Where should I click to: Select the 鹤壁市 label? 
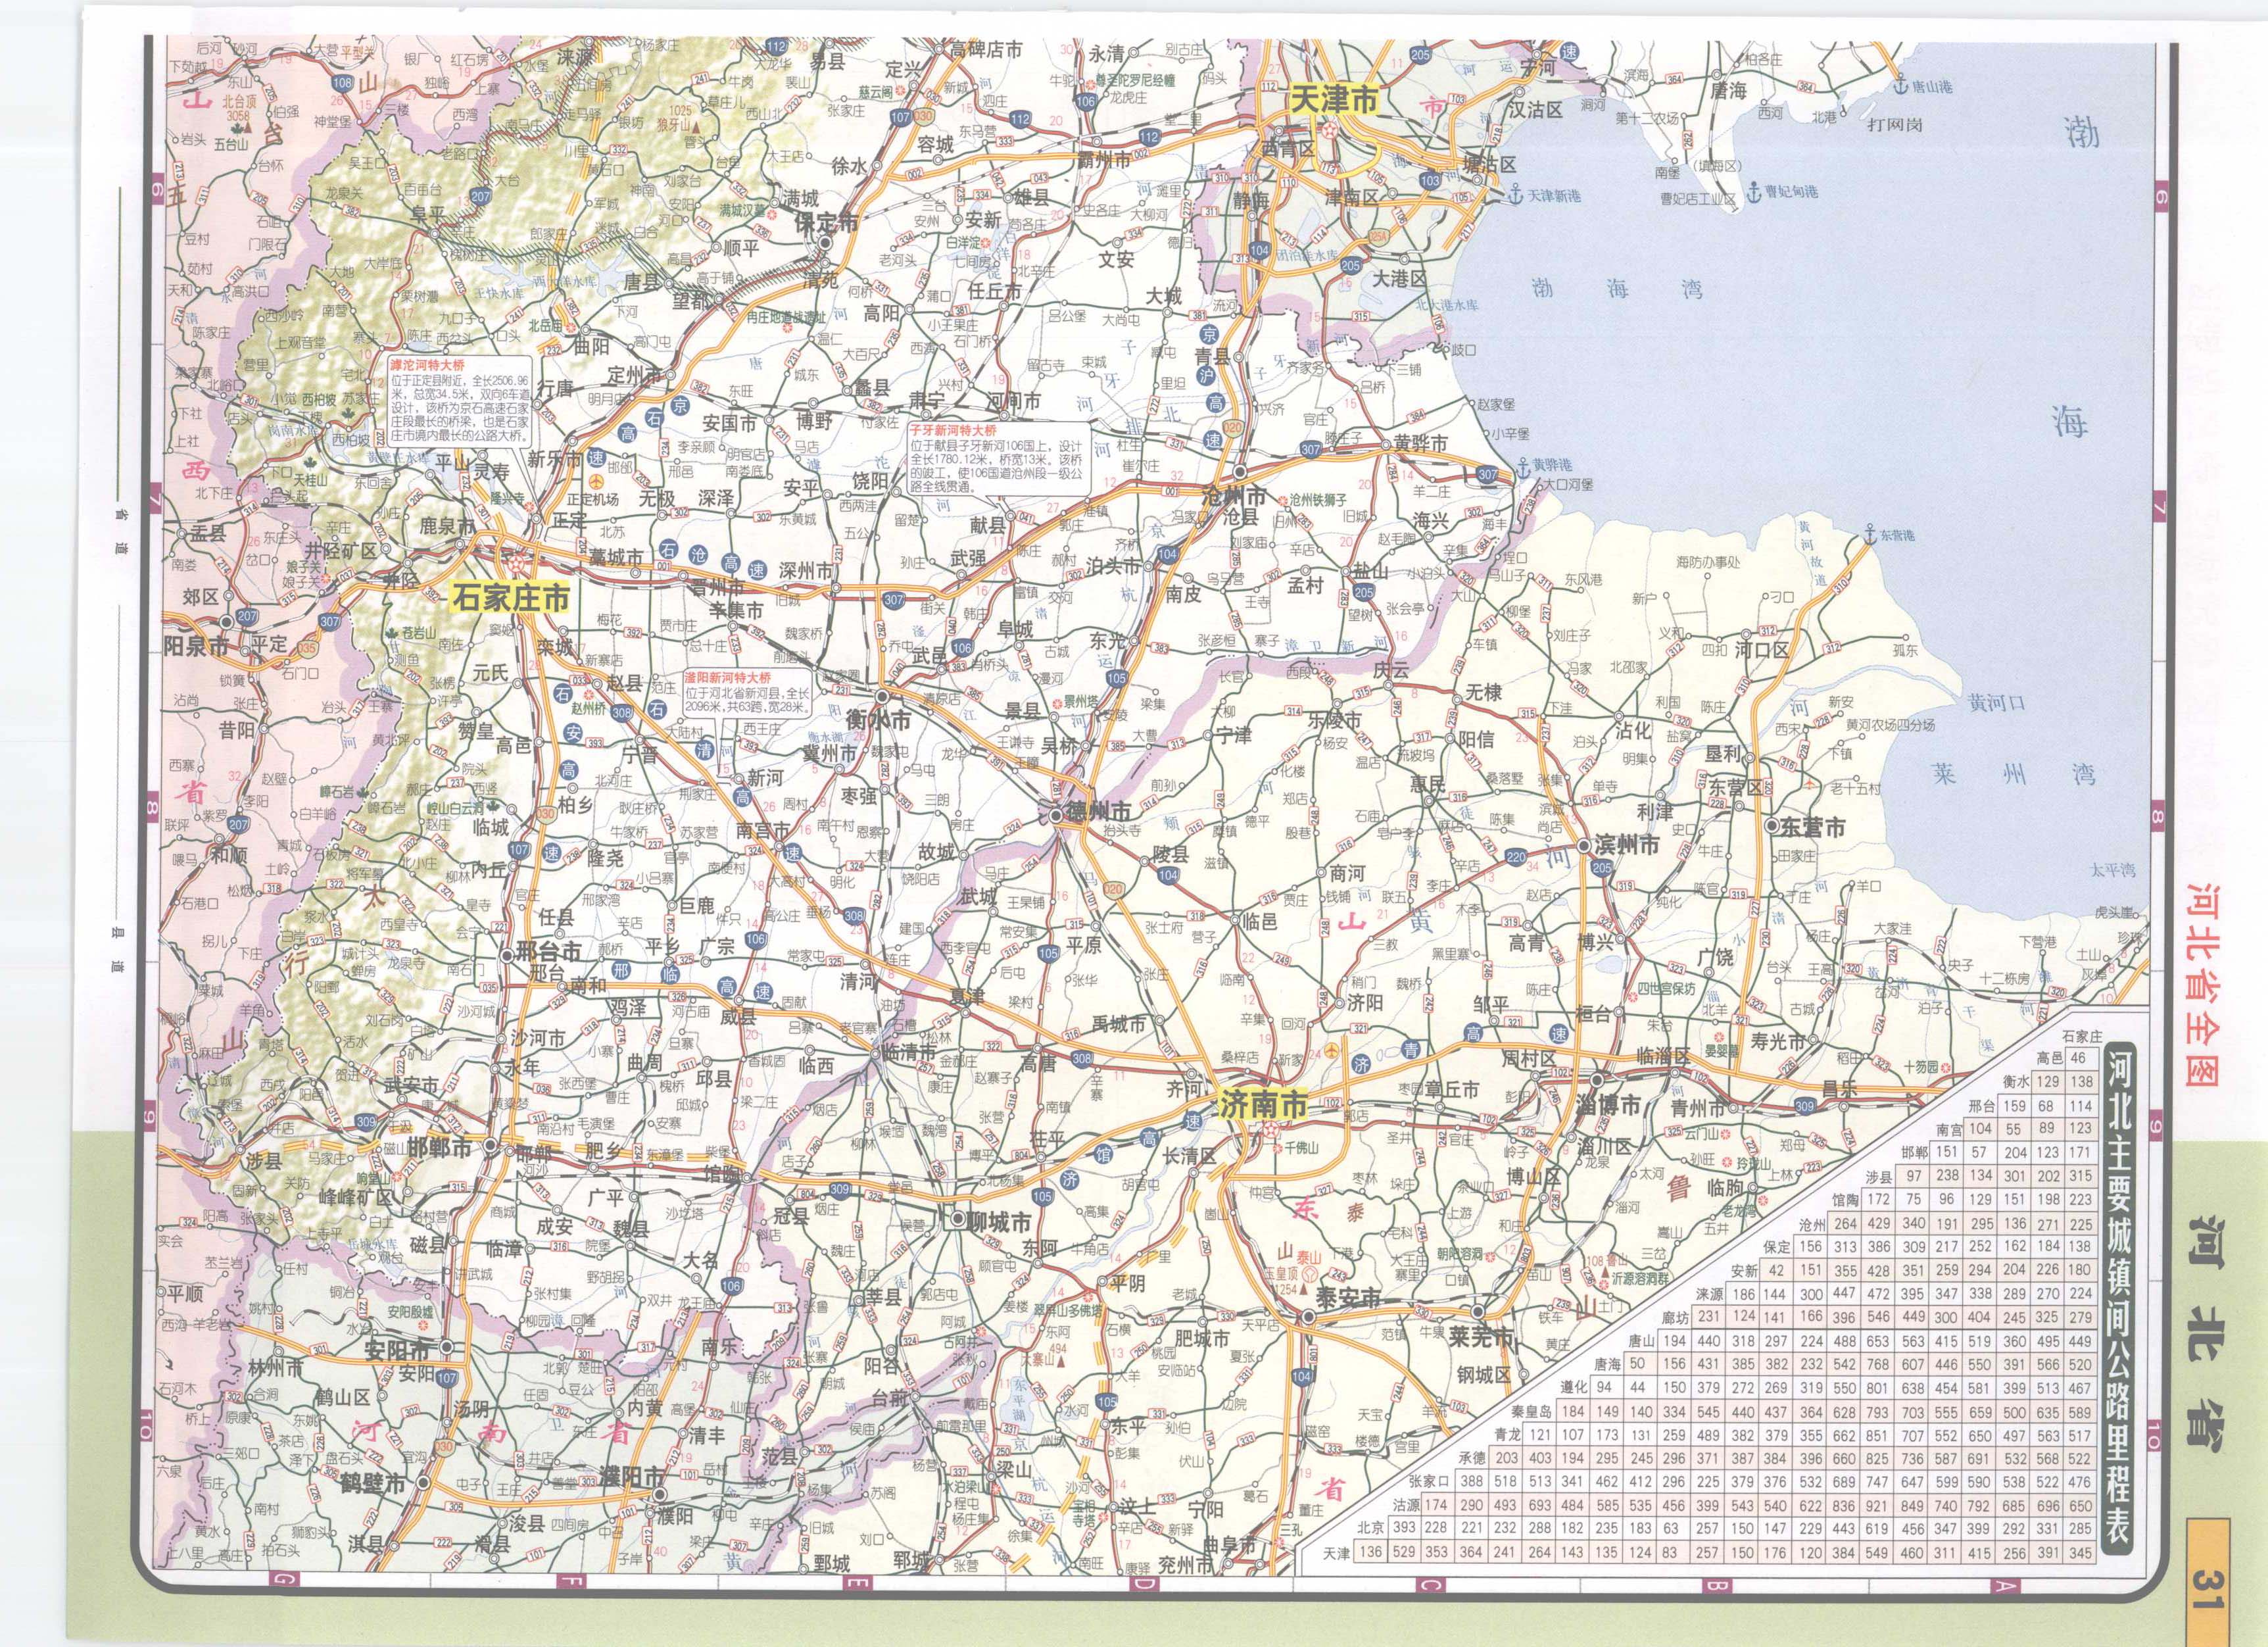click(373, 1483)
